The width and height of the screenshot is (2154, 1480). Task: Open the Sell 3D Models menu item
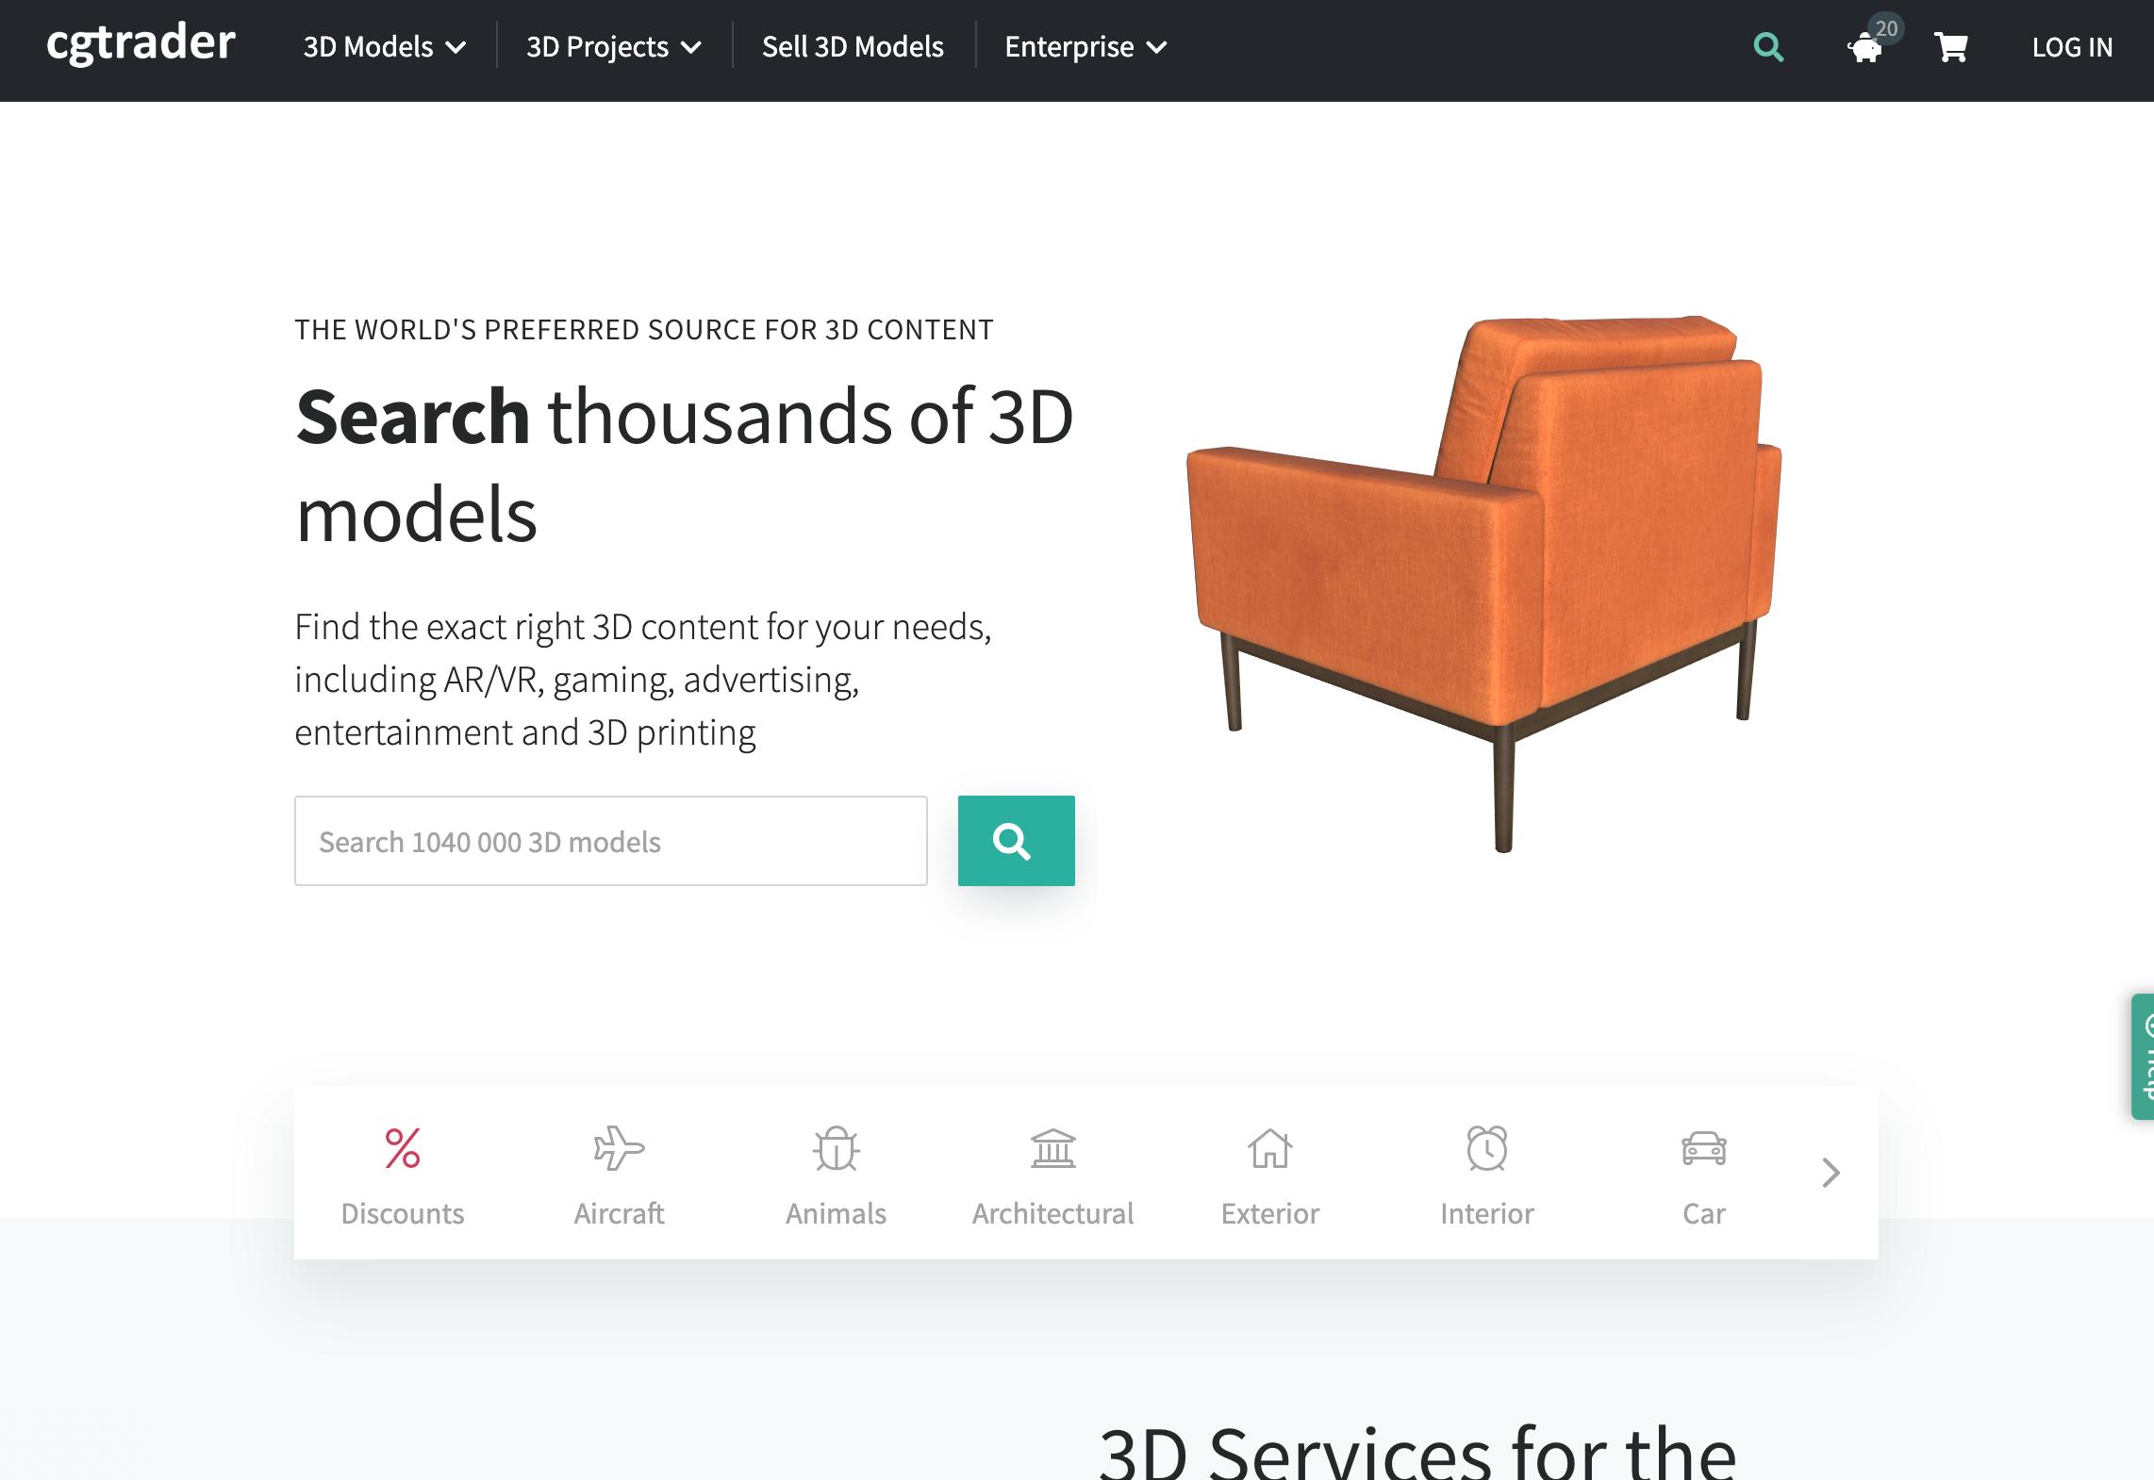(x=853, y=46)
